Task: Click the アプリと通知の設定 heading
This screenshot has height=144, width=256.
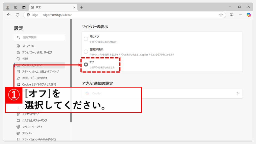Action: coord(97,83)
